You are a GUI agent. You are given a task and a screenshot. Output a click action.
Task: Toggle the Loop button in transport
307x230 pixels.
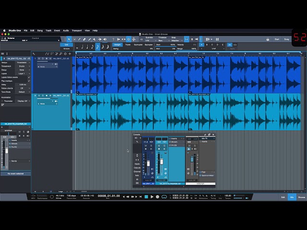[x=164, y=197]
